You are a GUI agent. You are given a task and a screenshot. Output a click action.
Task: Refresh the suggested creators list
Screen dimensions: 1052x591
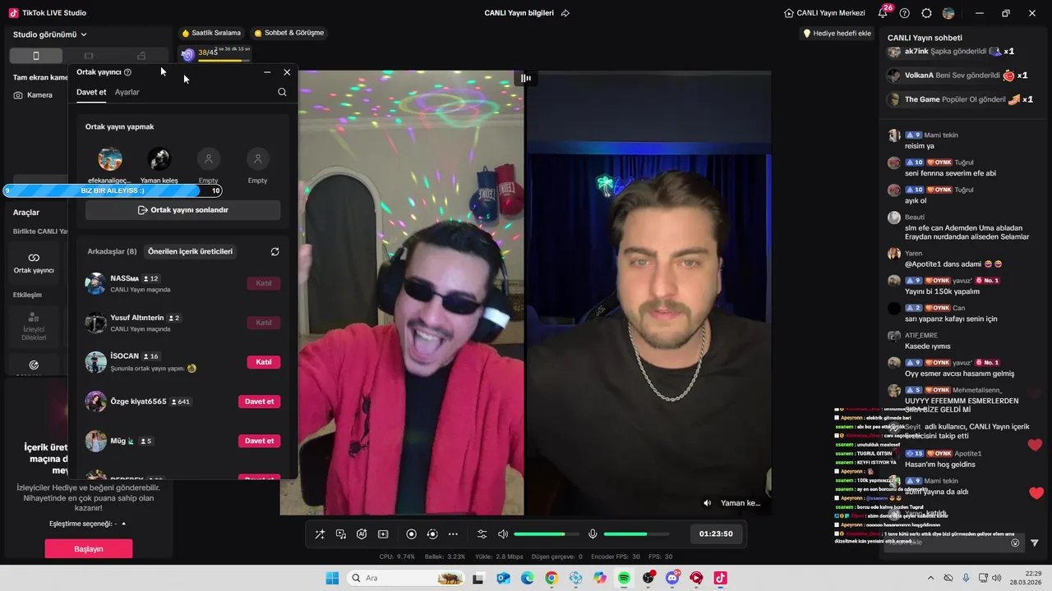275,252
